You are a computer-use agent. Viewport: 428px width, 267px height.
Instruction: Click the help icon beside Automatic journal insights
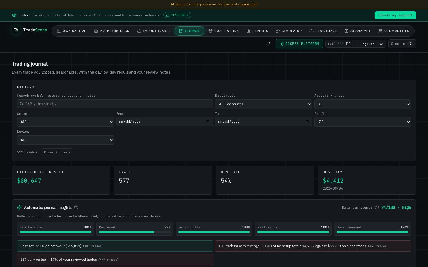[76, 207]
